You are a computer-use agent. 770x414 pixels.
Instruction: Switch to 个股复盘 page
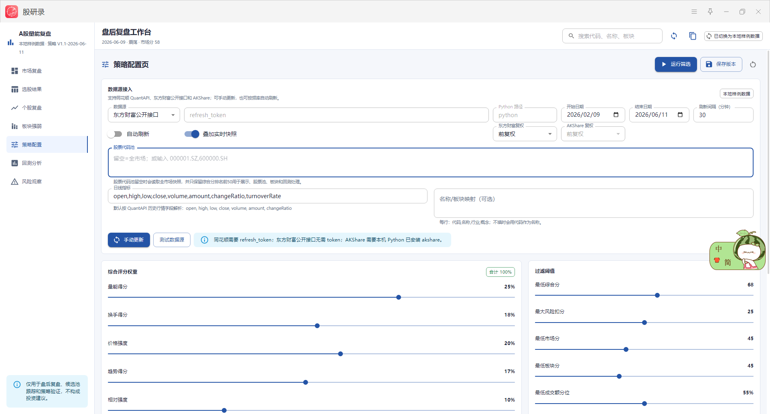47,108
